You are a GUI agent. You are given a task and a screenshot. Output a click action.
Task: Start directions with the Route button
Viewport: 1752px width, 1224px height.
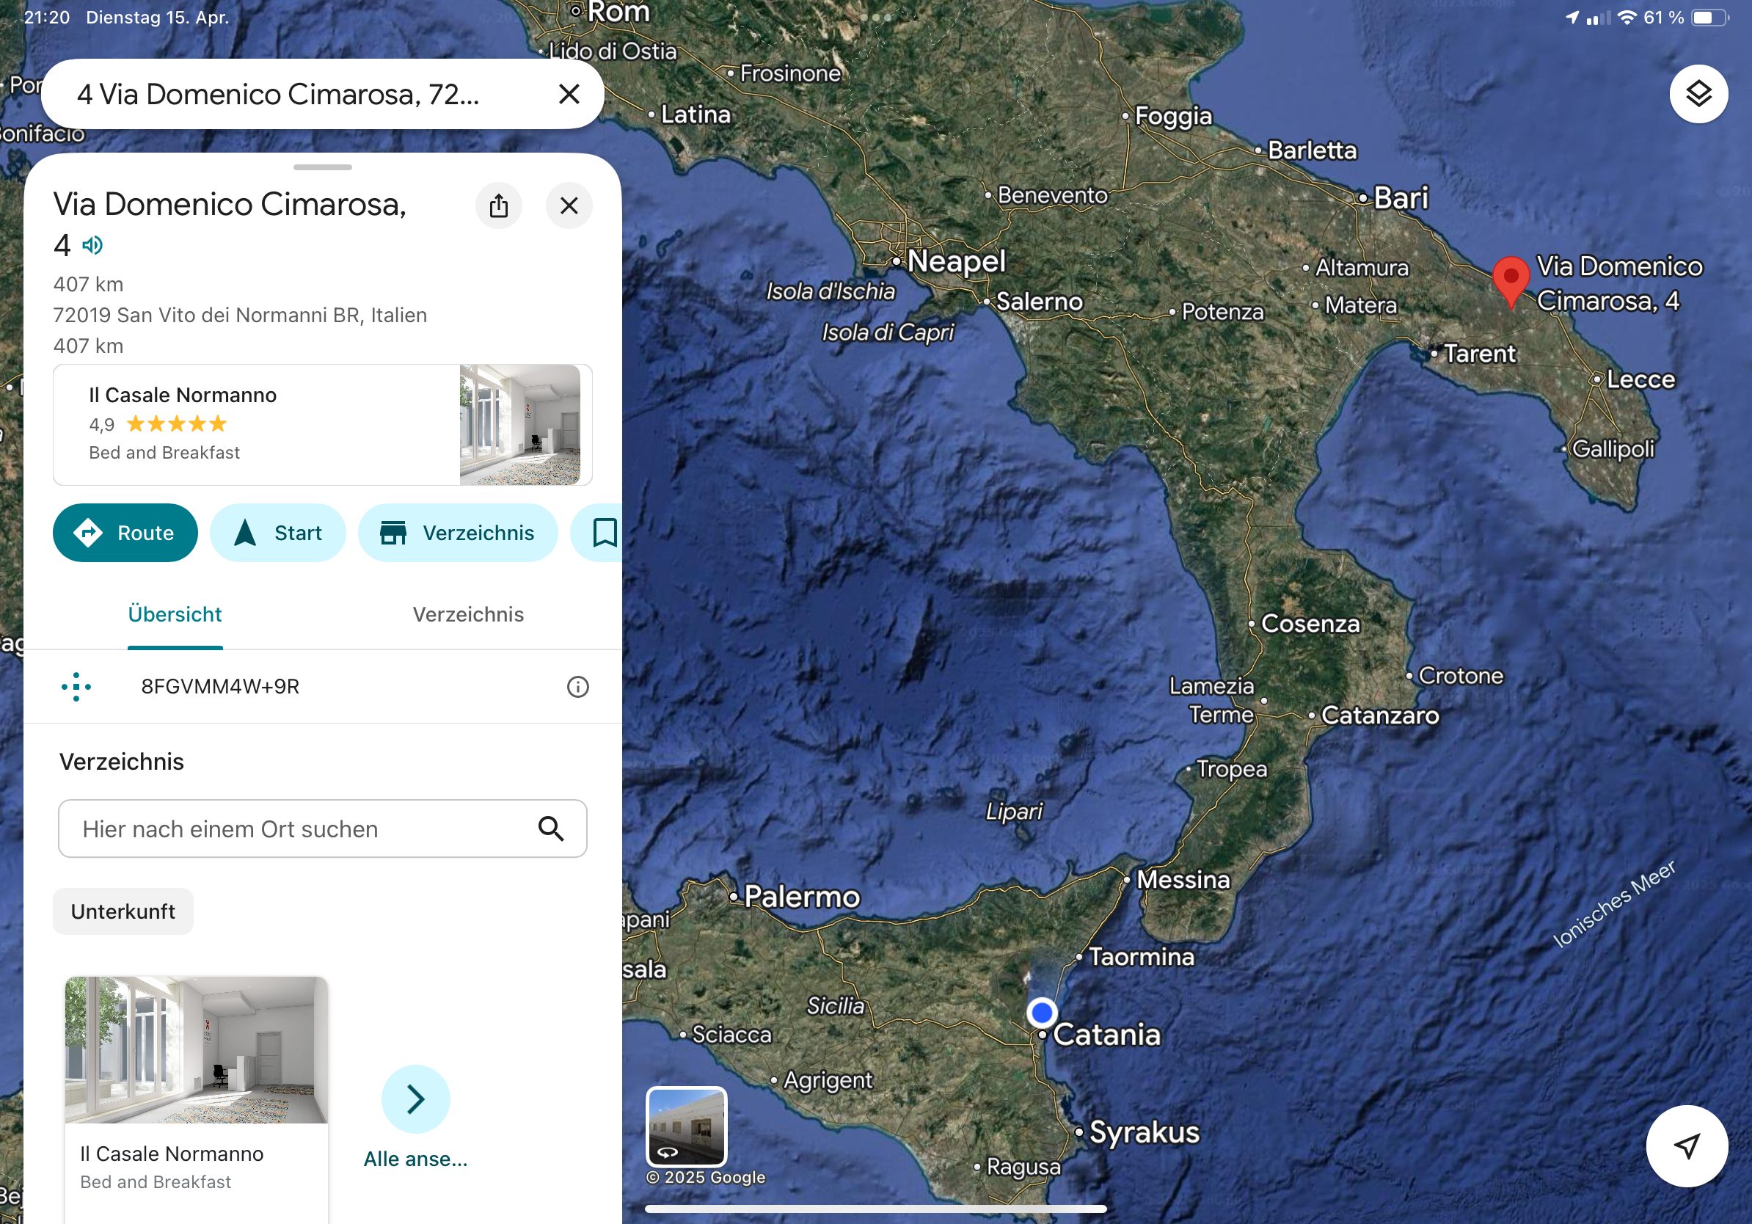(125, 533)
